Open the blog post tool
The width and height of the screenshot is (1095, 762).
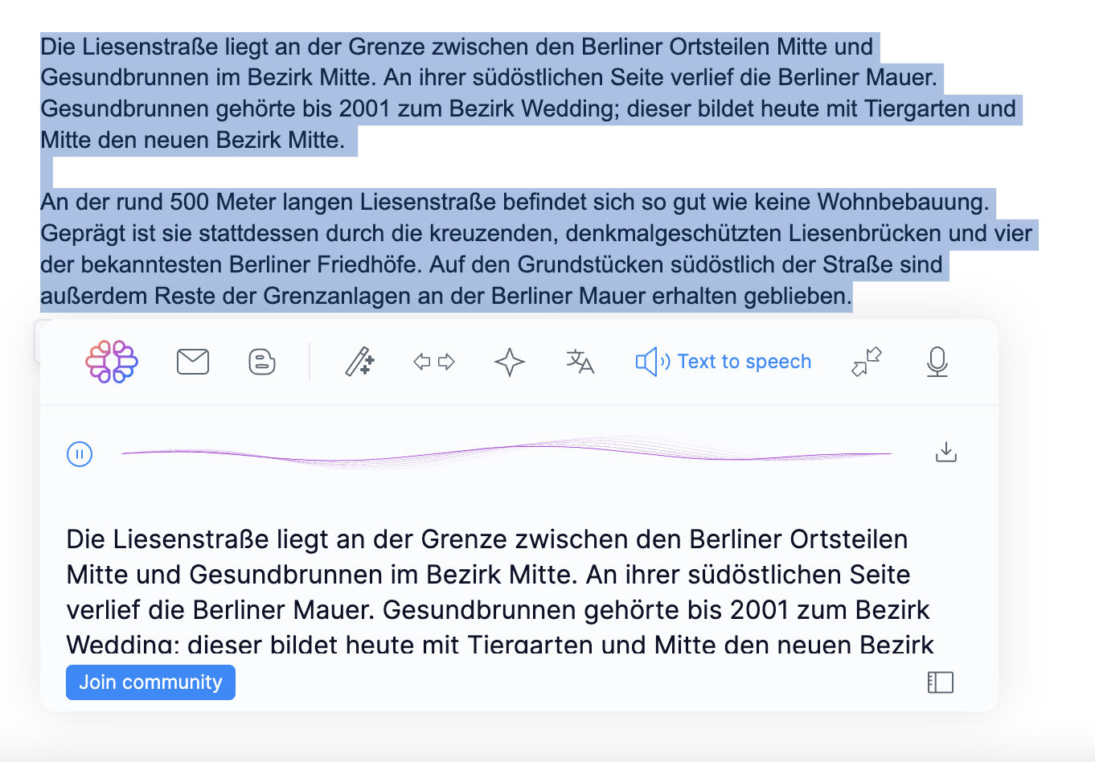[x=261, y=362]
